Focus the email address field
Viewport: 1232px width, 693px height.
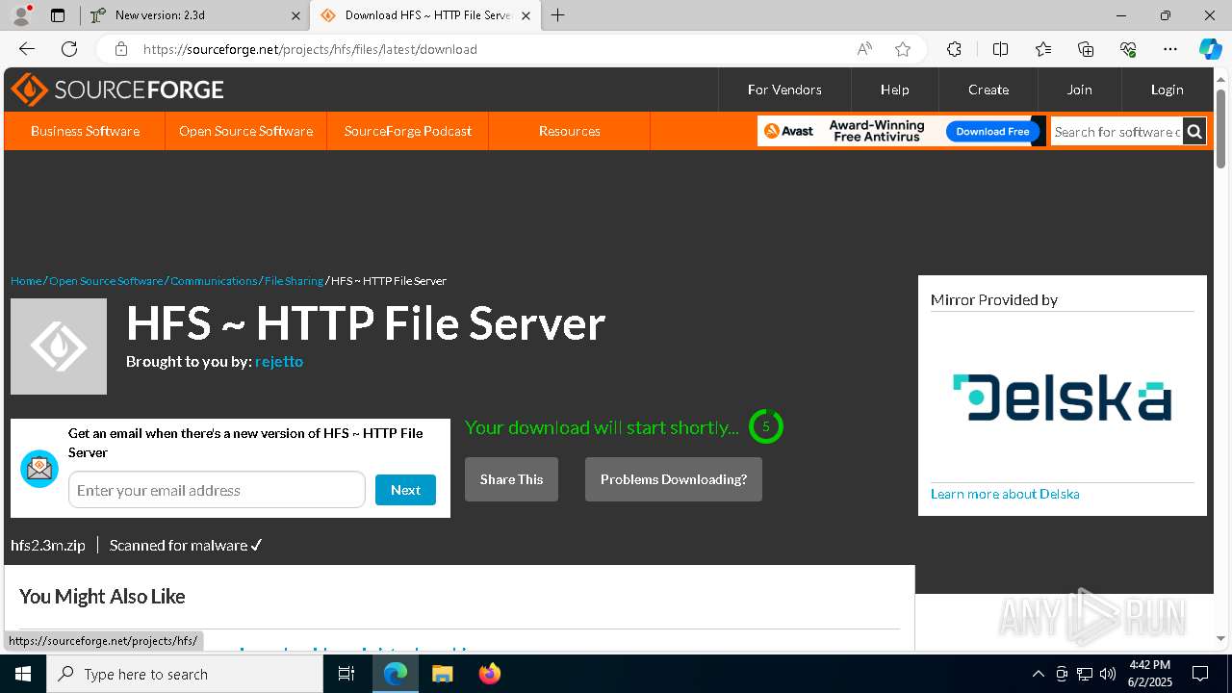217,490
